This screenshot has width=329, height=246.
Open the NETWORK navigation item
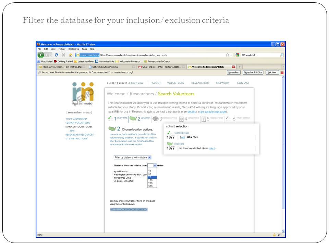pos(223,83)
